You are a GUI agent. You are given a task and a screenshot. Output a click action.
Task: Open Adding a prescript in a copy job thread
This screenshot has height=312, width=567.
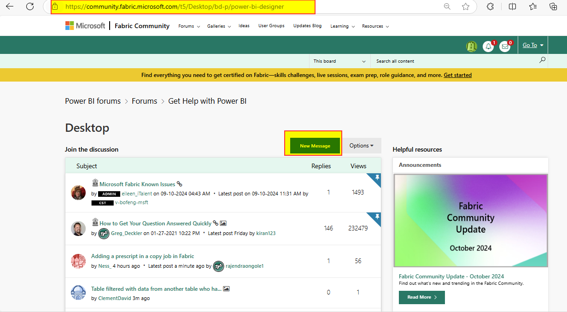143,256
